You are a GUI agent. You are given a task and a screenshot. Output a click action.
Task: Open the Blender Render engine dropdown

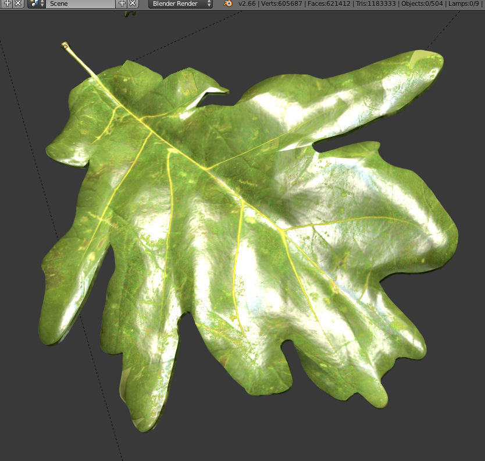[180, 3]
